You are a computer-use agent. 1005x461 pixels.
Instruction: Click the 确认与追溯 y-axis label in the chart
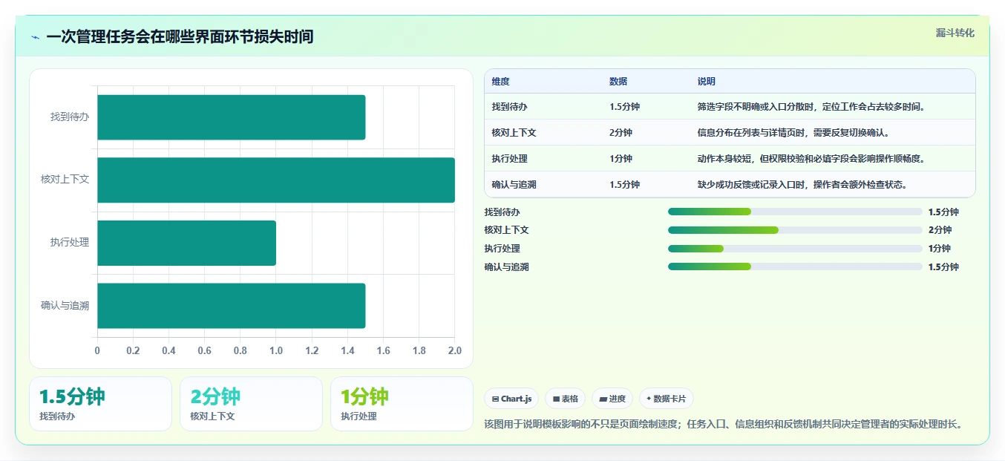[x=65, y=306]
